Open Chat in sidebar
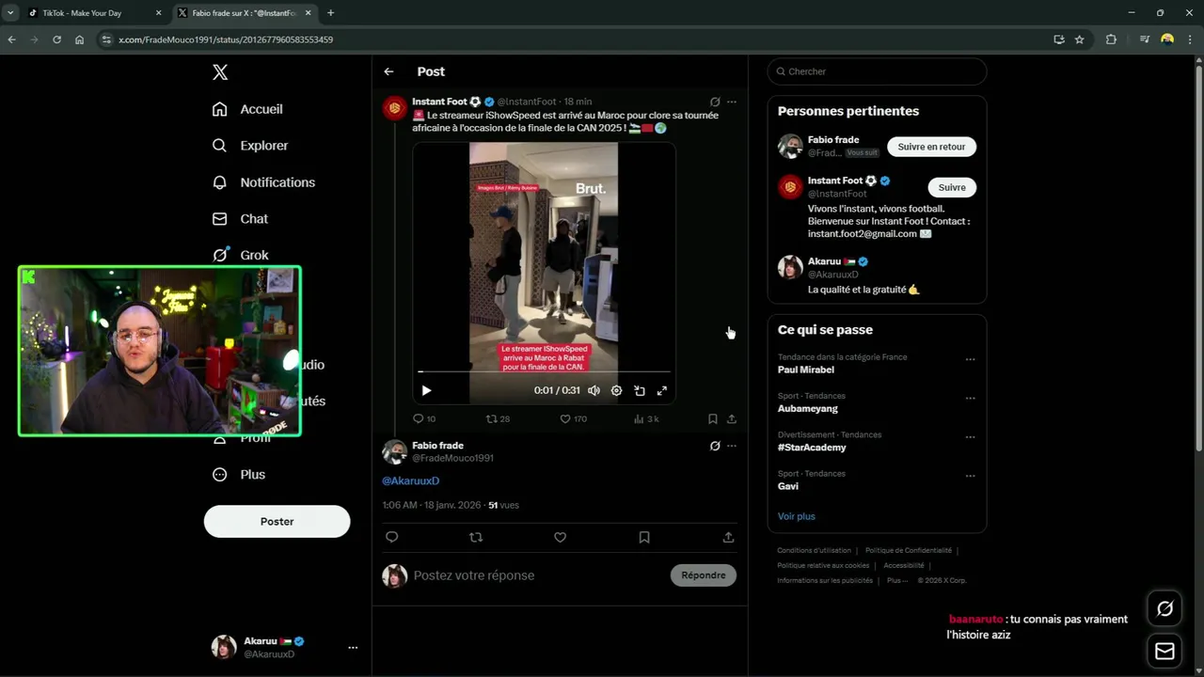1204x677 pixels. pos(241,219)
